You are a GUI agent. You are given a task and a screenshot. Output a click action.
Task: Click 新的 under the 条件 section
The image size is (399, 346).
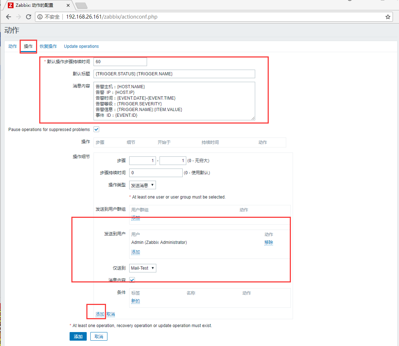135,301
